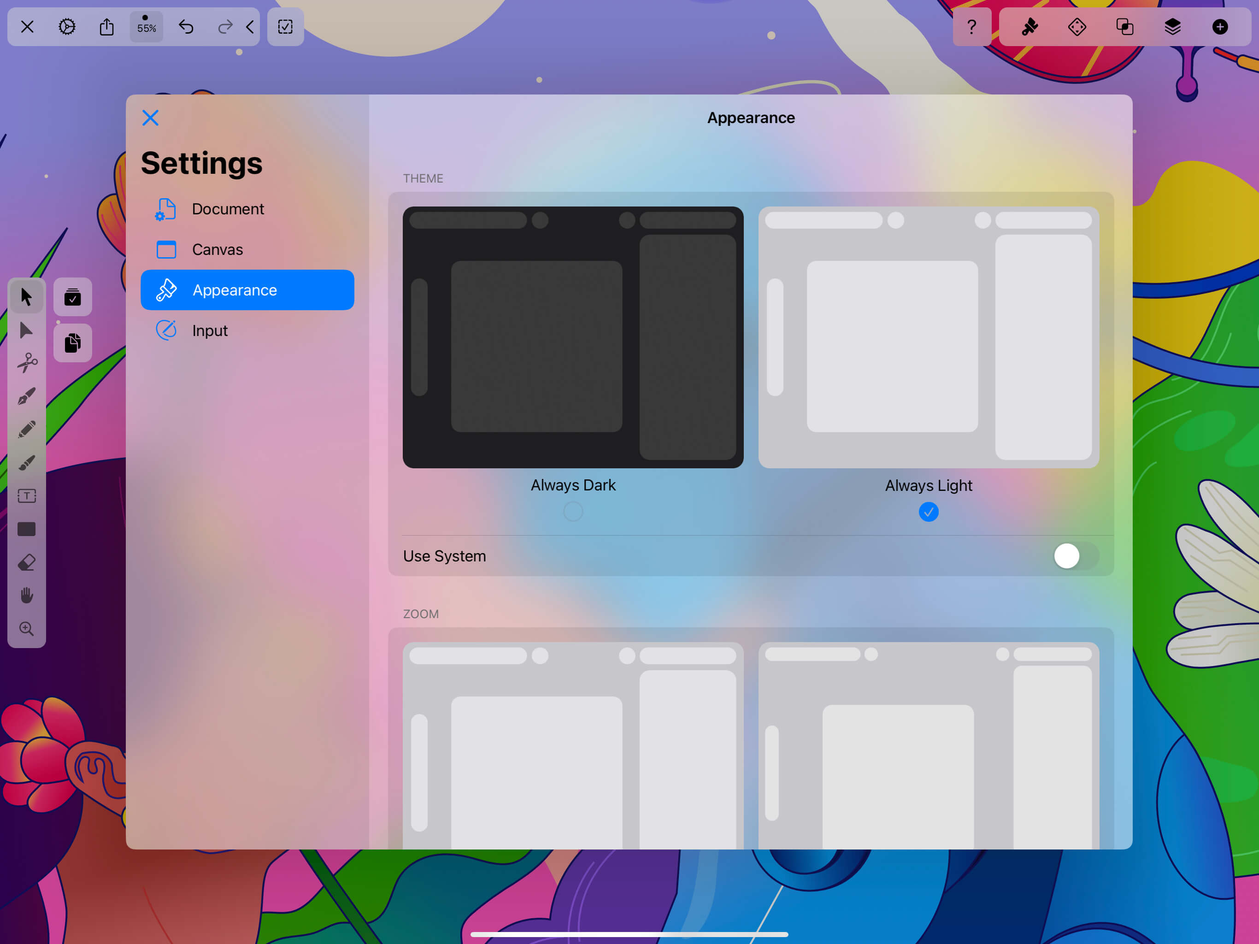Click the redo arrow
This screenshot has width=1259, height=944.
225,27
